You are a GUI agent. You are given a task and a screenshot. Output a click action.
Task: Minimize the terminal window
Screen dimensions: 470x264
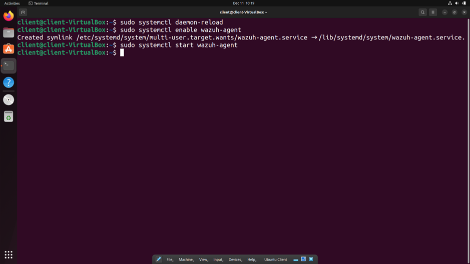click(444, 12)
